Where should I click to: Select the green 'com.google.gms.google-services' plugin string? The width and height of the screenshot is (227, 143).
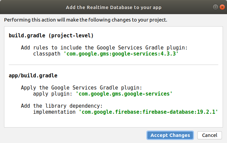coord(124,94)
